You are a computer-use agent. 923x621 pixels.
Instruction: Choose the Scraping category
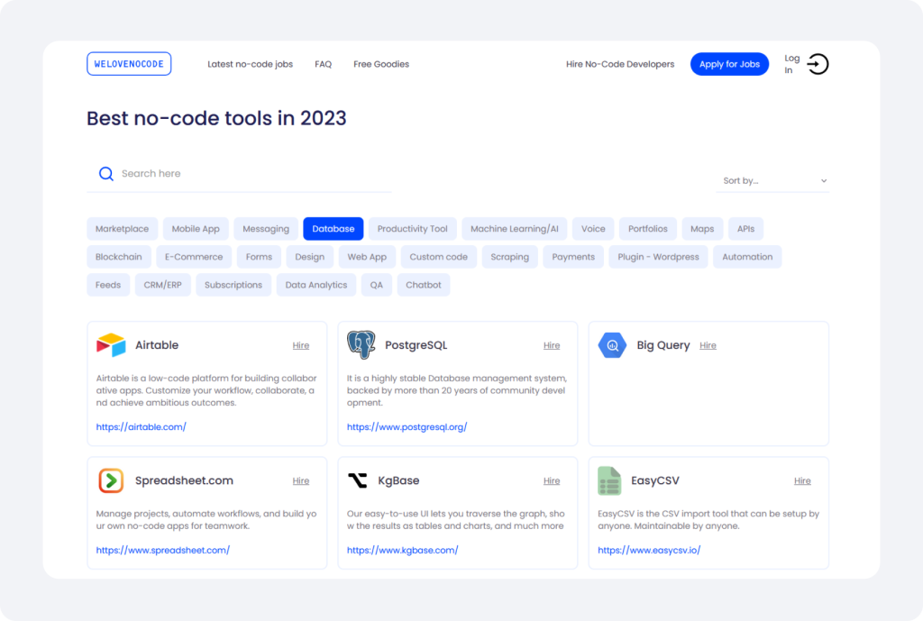click(x=510, y=257)
